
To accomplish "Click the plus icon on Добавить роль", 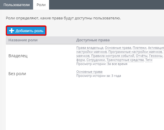I will [x=12, y=31].
